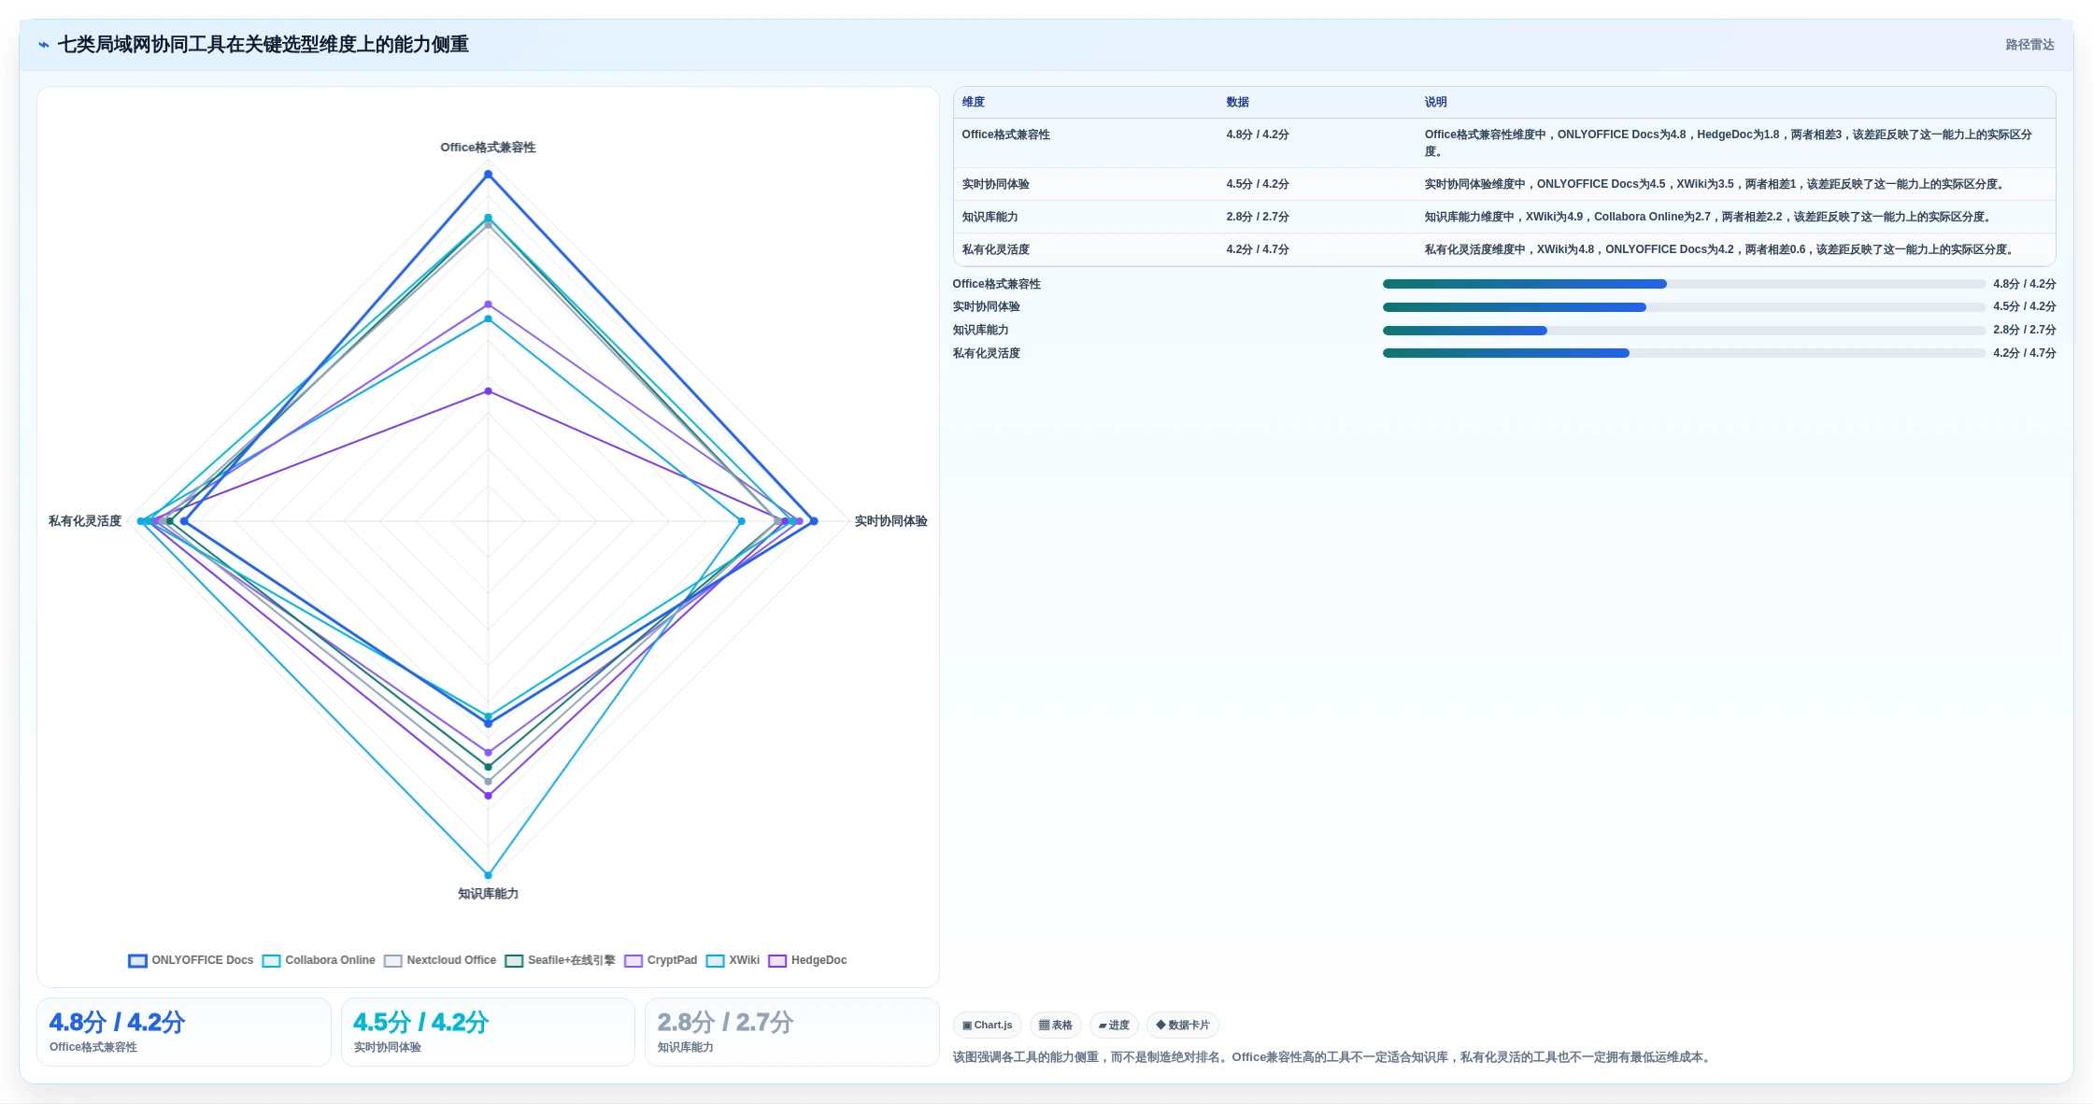
Task: Click the footnote text about 能力侧重
Action: [1333, 1057]
